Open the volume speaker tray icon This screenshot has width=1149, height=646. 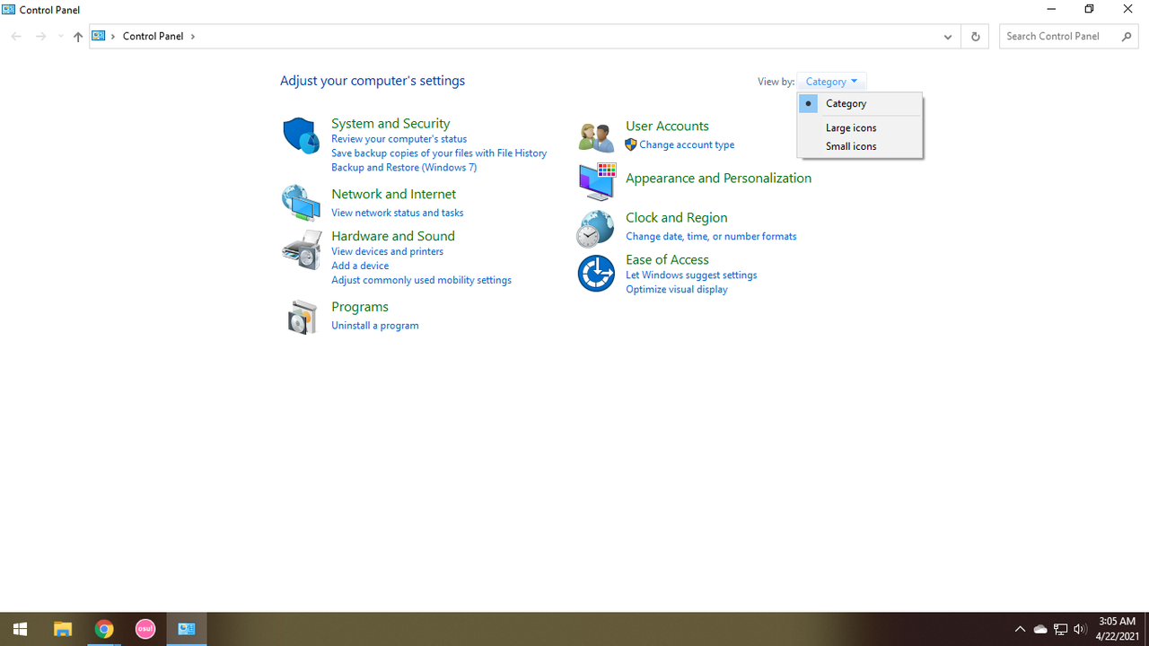tap(1080, 629)
